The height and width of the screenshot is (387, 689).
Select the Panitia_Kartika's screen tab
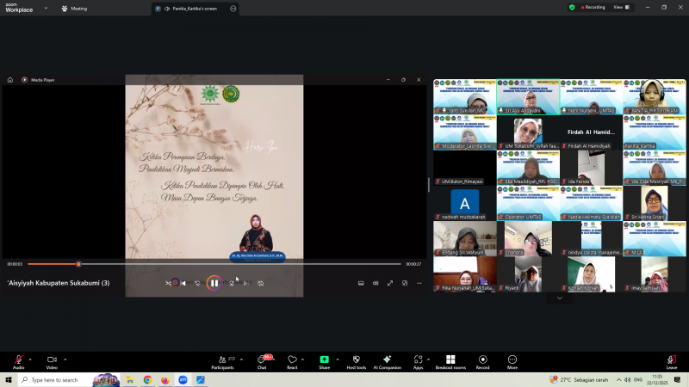[191, 8]
